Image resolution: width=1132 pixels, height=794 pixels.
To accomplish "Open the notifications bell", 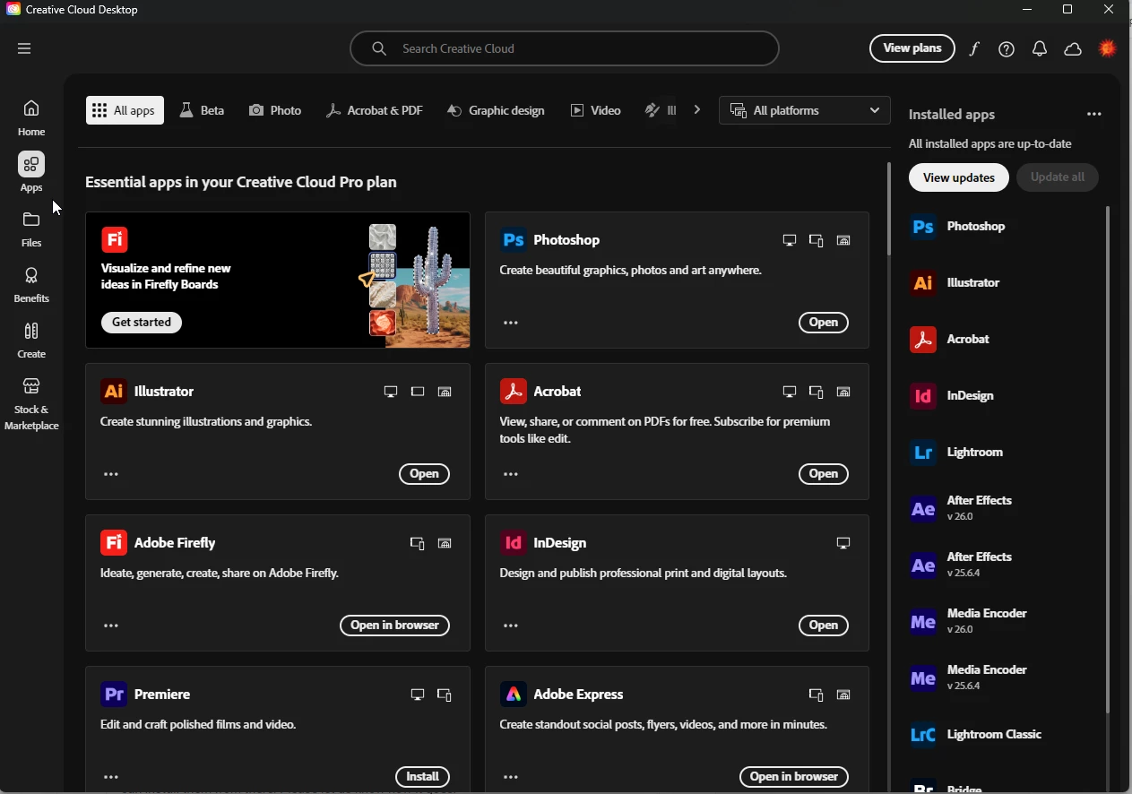I will (1040, 49).
